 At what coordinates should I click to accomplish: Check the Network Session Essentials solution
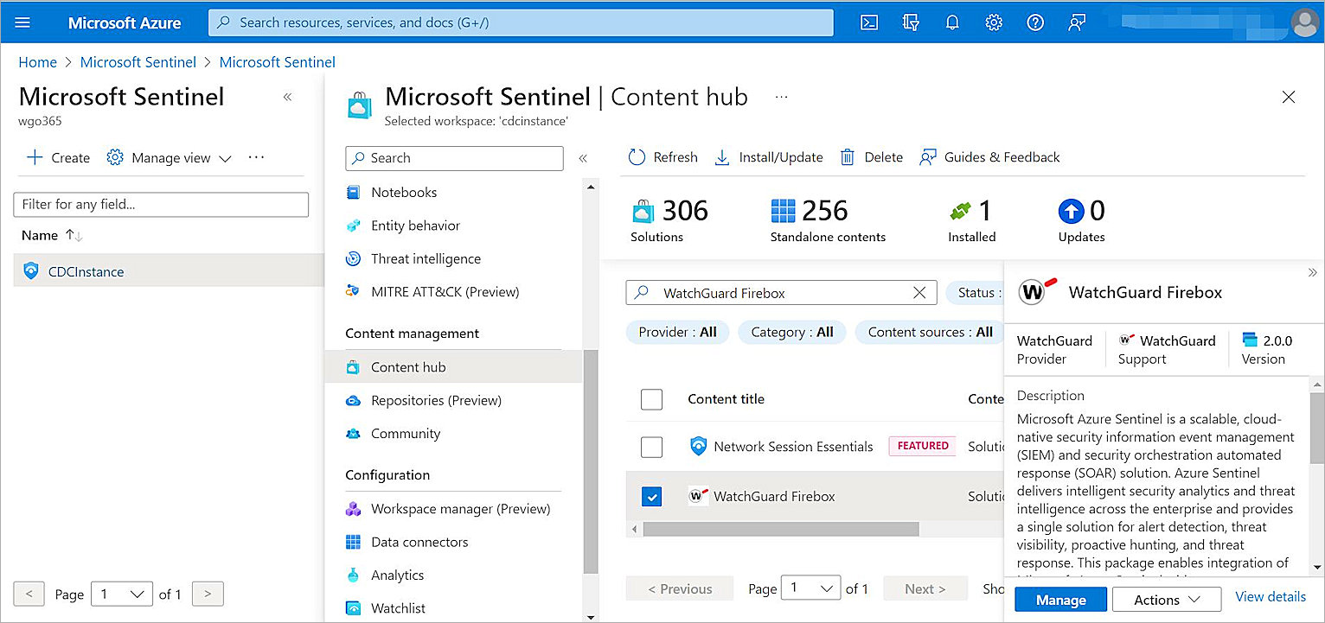(x=651, y=447)
